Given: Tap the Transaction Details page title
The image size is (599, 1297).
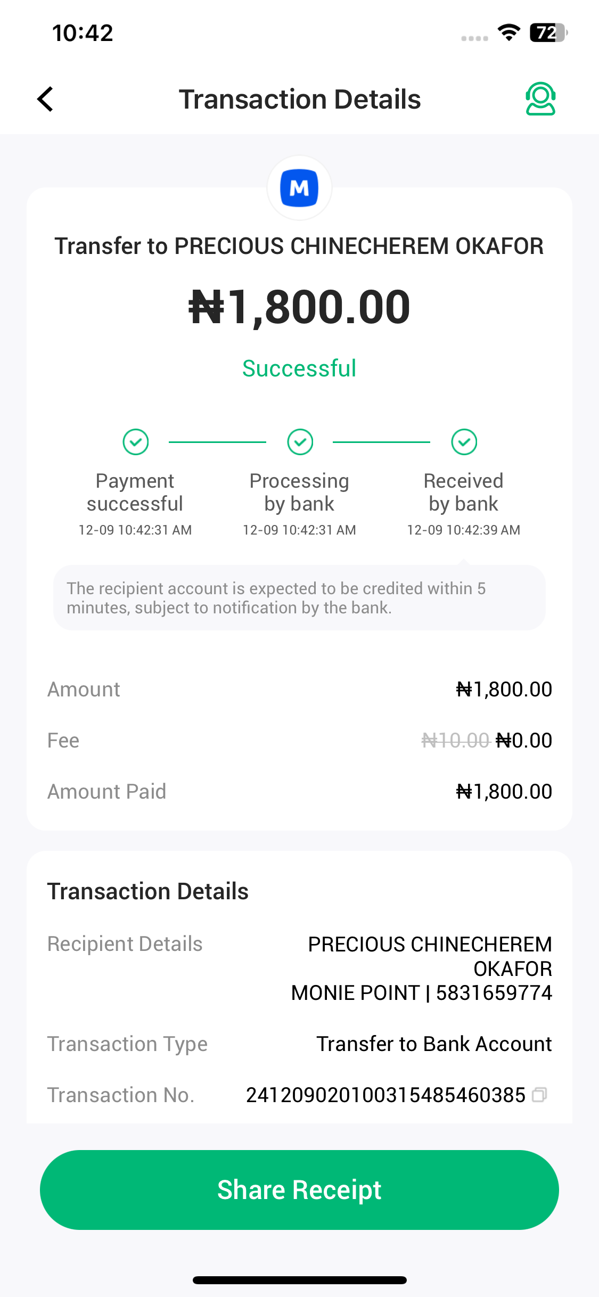Looking at the screenshot, I should 300,100.
